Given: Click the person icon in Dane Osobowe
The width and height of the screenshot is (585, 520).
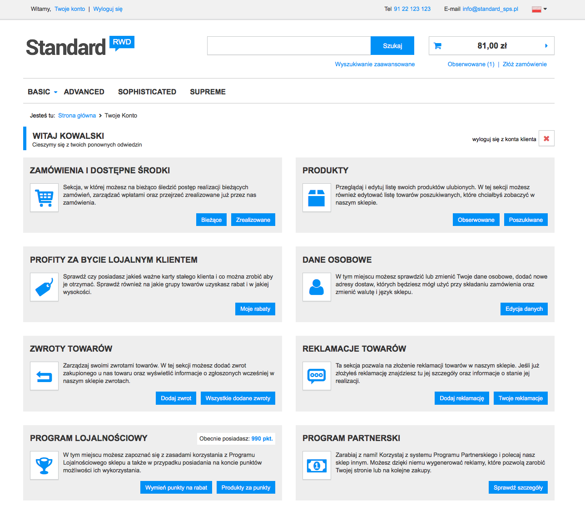Looking at the screenshot, I should (317, 287).
